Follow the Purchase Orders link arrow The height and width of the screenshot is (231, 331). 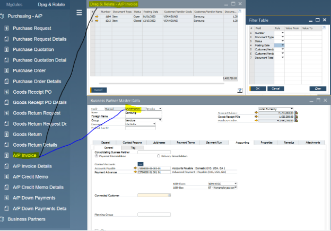(256, 120)
